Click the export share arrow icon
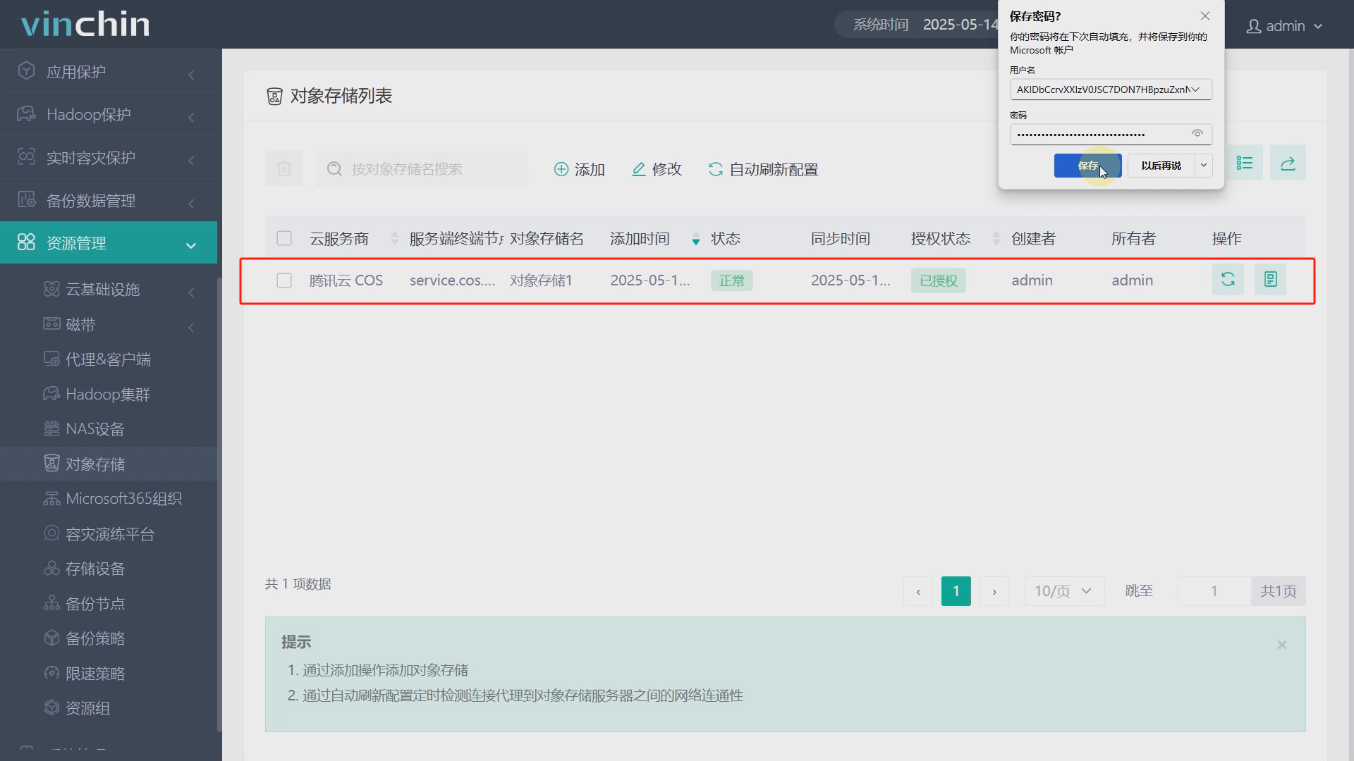This screenshot has width=1354, height=761. click(1288, 163)
